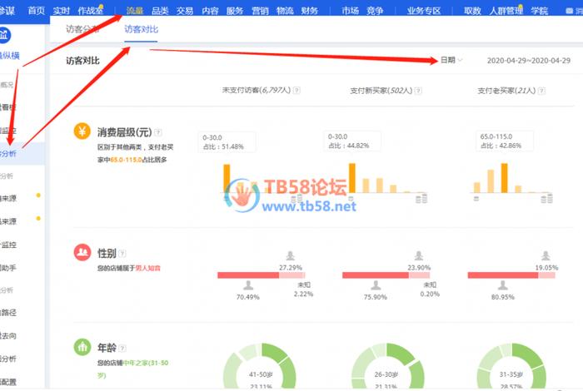583x391 pixels.
Task: Click male icon above 80.95% value
Action: [x=503, y=285]
